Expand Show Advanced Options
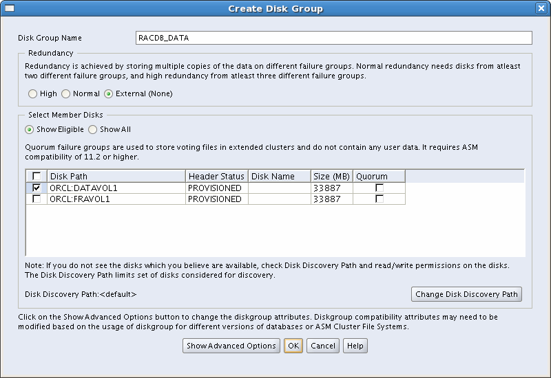Screen dimensions: 551x378 coord(231,346)
